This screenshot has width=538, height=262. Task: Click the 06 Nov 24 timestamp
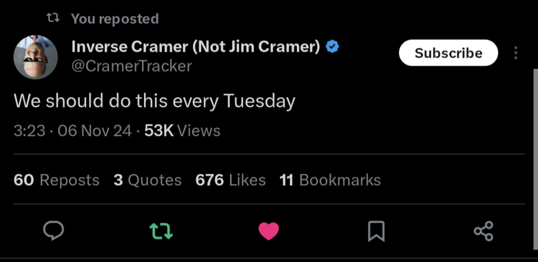pyautogui.click(x=95, y=131)
